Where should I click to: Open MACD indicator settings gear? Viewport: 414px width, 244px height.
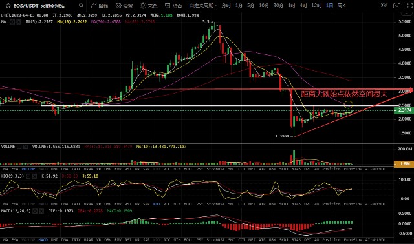tap(35, 211)
